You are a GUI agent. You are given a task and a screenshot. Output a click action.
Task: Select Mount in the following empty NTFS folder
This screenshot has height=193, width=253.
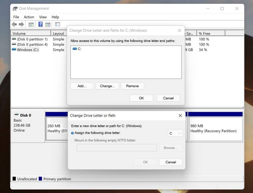coord(72,140)
